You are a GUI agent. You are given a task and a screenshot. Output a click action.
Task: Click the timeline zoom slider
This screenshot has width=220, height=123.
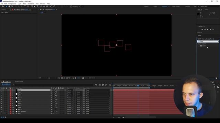click(119, 118)
